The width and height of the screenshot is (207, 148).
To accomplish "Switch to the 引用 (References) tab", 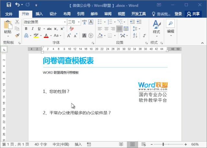I will point(81,14).
